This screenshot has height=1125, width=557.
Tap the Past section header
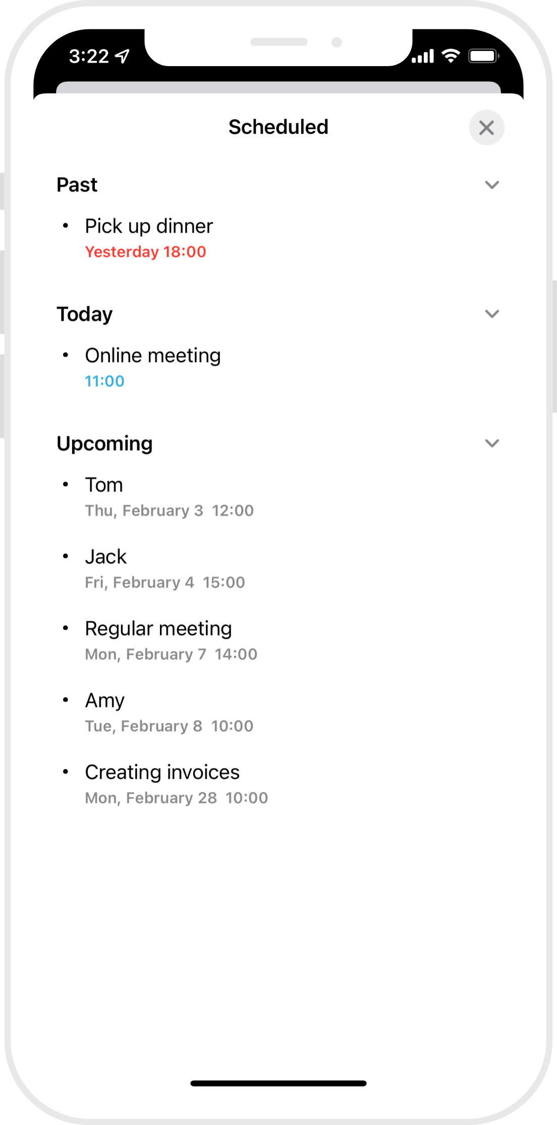click(77, 185)
